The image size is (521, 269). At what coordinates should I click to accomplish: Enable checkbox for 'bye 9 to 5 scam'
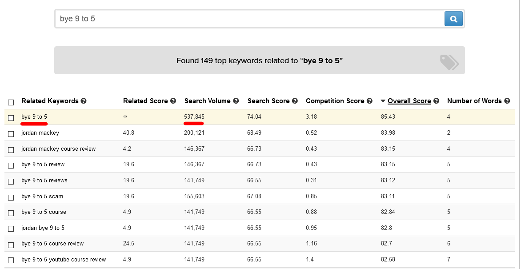tap(11, 197)
